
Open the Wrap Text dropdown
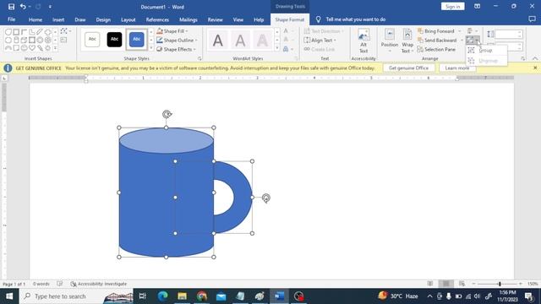pyautogui.click(x=407, y=41)
